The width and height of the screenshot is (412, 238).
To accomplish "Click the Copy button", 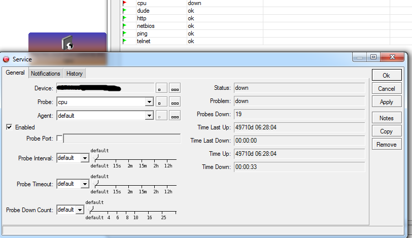I will pos(387,131).
